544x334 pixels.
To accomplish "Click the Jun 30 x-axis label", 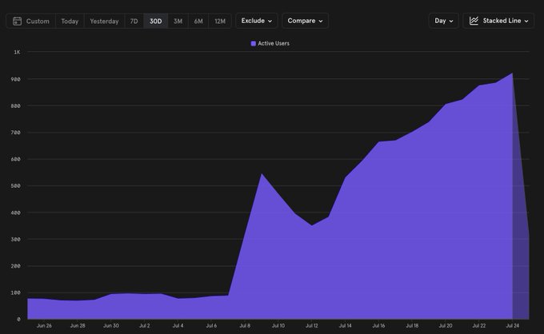I will (x=111, y=326).
